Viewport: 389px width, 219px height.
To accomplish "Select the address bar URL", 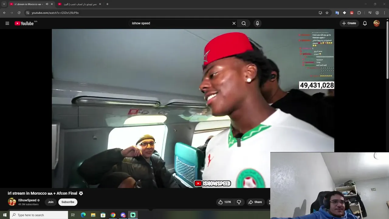I will [55, 13].
